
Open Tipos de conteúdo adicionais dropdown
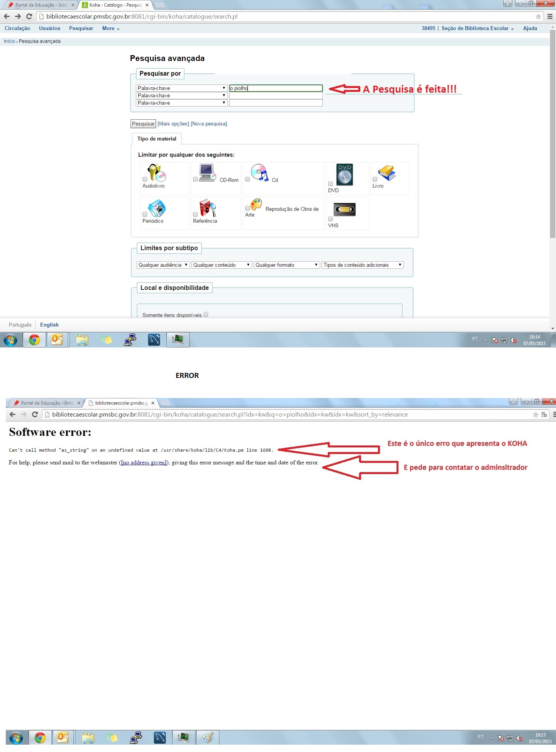tap(362, 265)
